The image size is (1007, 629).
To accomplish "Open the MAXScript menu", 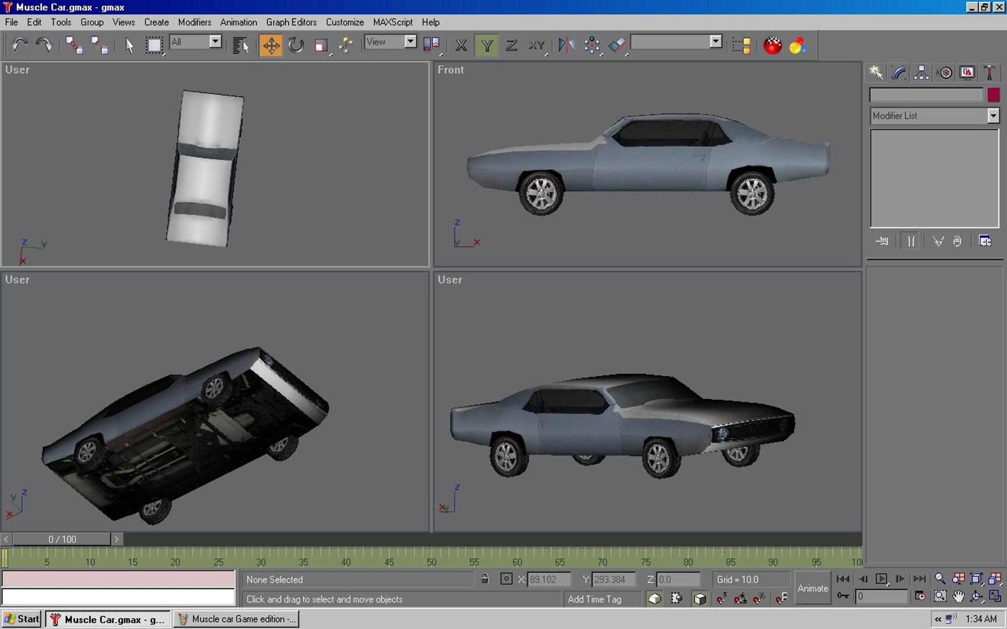I will [393, 22].
